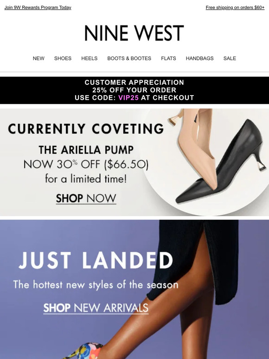Navigate to the FLATS section
The height and width of the screenshot is (359, 269).
click(168, 58)
